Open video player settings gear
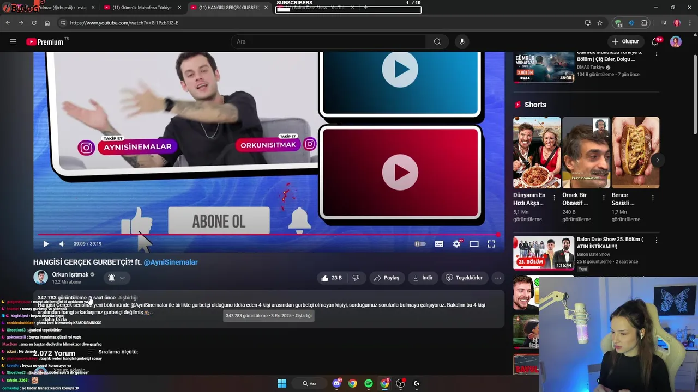Screen dimensions: 698x392 [456, 244]
